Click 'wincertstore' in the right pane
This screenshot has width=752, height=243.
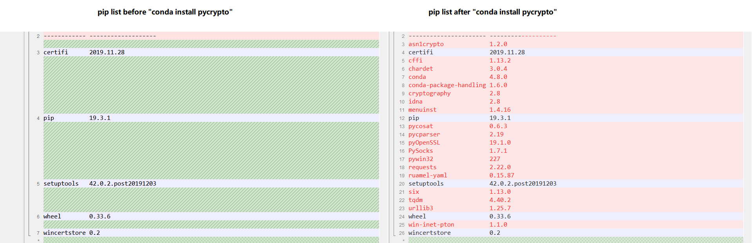click(430, 233)
